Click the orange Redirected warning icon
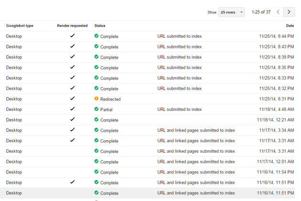 pos(97,99)
